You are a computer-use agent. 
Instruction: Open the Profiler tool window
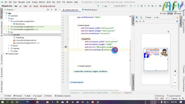(48, 96)
